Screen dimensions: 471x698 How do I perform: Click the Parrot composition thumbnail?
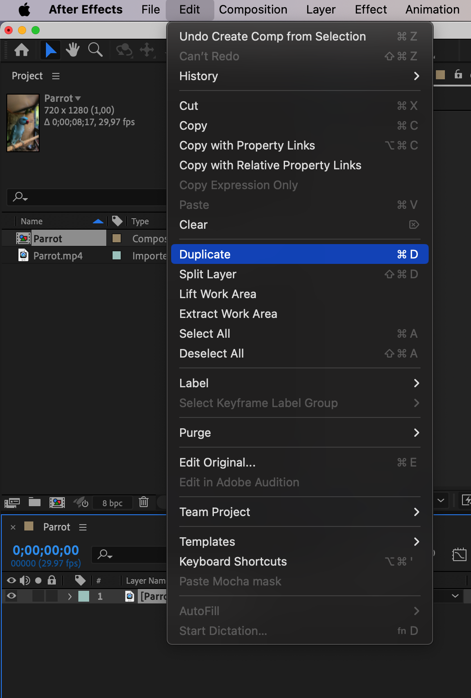(x=23, y=123)
